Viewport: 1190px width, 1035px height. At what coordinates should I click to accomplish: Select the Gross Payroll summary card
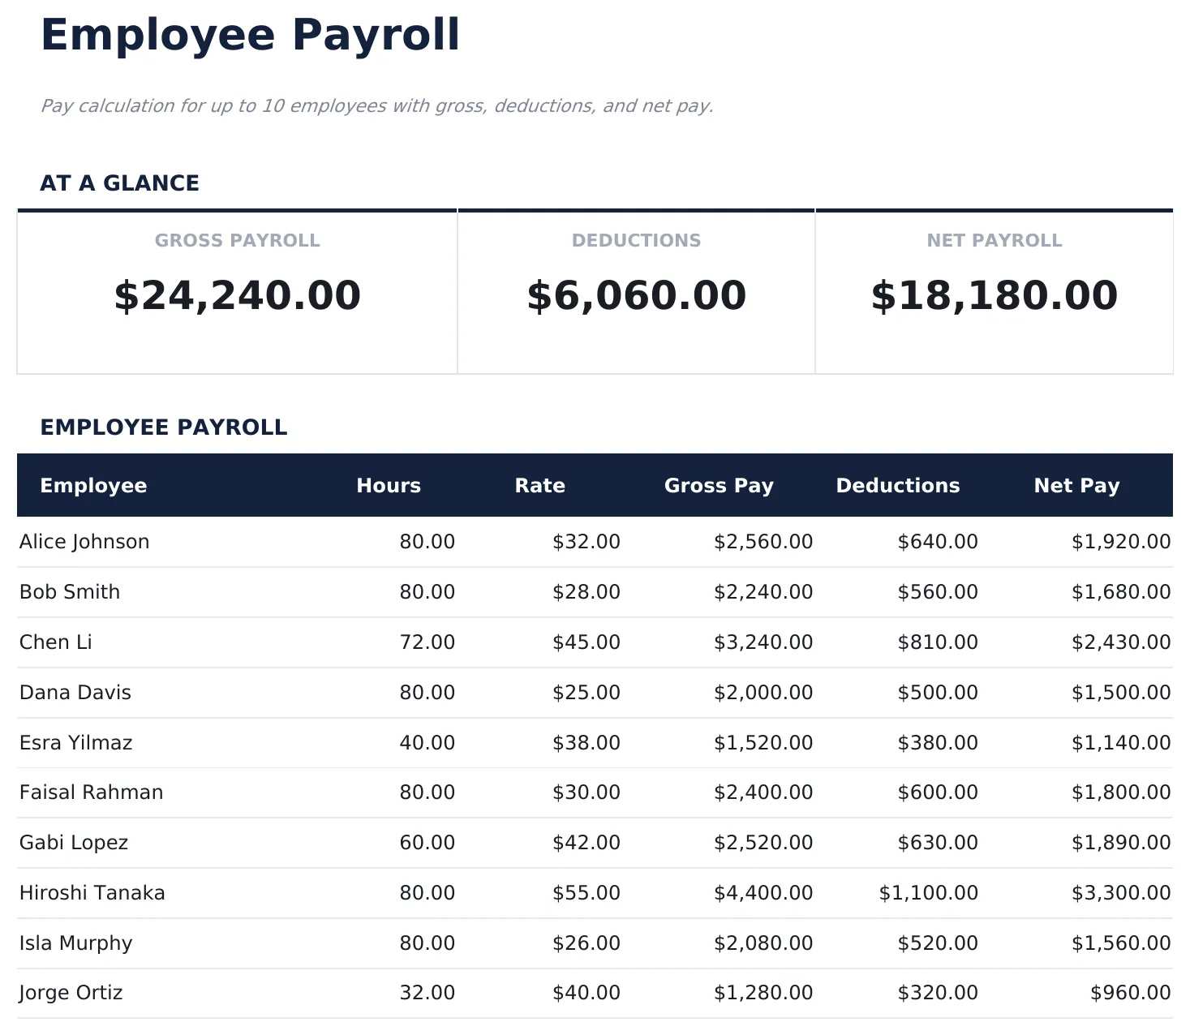(x=238, y=292)
